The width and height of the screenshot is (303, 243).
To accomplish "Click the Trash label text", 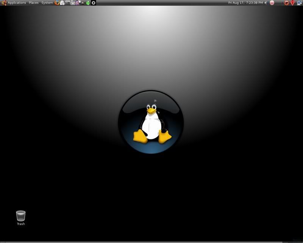I will [21, 224].
